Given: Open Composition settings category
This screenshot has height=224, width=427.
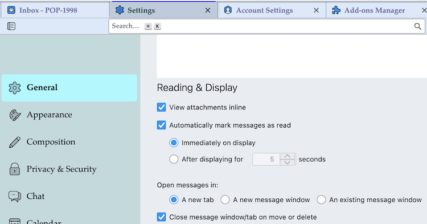Looking at the screenshot, I should [x=69, y=142].
